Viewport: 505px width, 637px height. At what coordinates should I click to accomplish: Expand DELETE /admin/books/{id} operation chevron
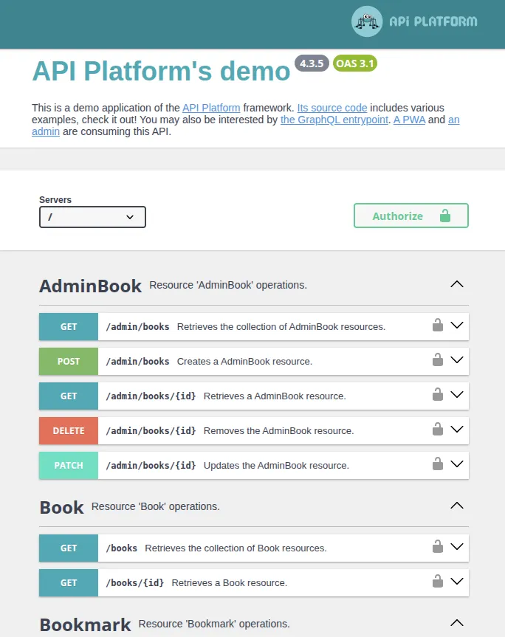point(457,430)
